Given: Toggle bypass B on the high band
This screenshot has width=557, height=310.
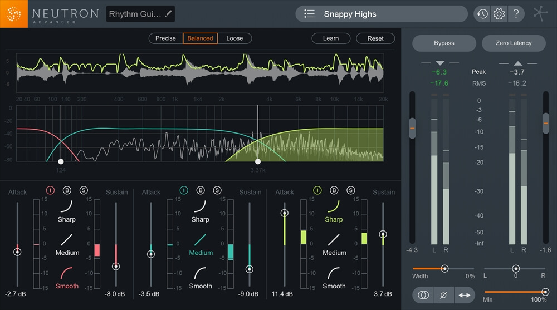Looking at the screenshot, I should point(334,190).
